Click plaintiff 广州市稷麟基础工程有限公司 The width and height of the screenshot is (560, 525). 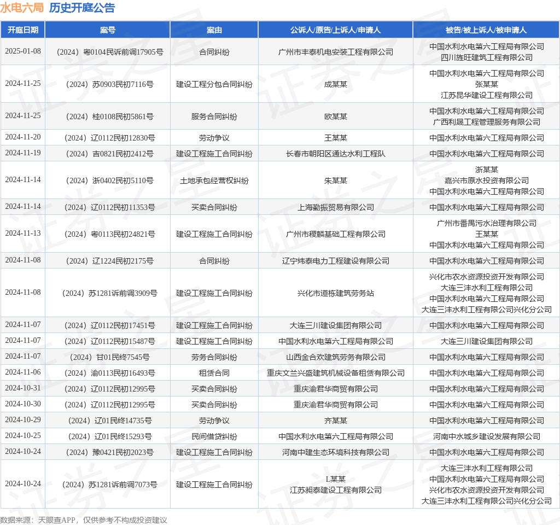tap(336, 234)
